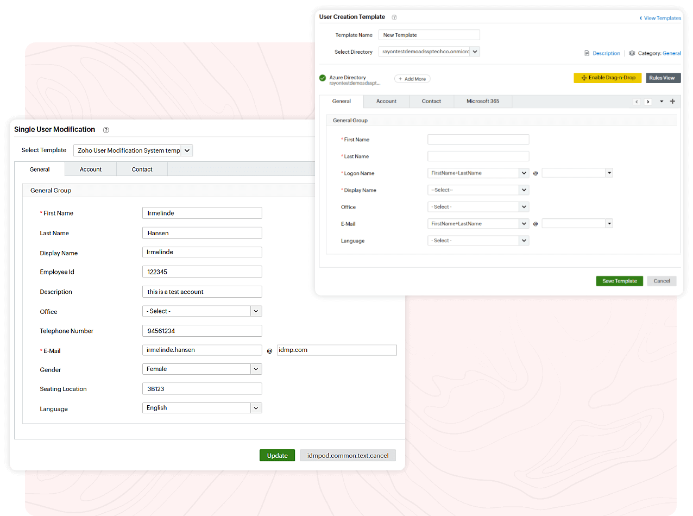This screenshot has height=516, width=693.
Task: Click the help icon beside Single User Modification
Action: click(x=106, y=130)
